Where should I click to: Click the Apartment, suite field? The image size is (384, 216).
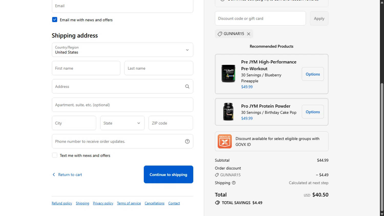coord(122,105)
